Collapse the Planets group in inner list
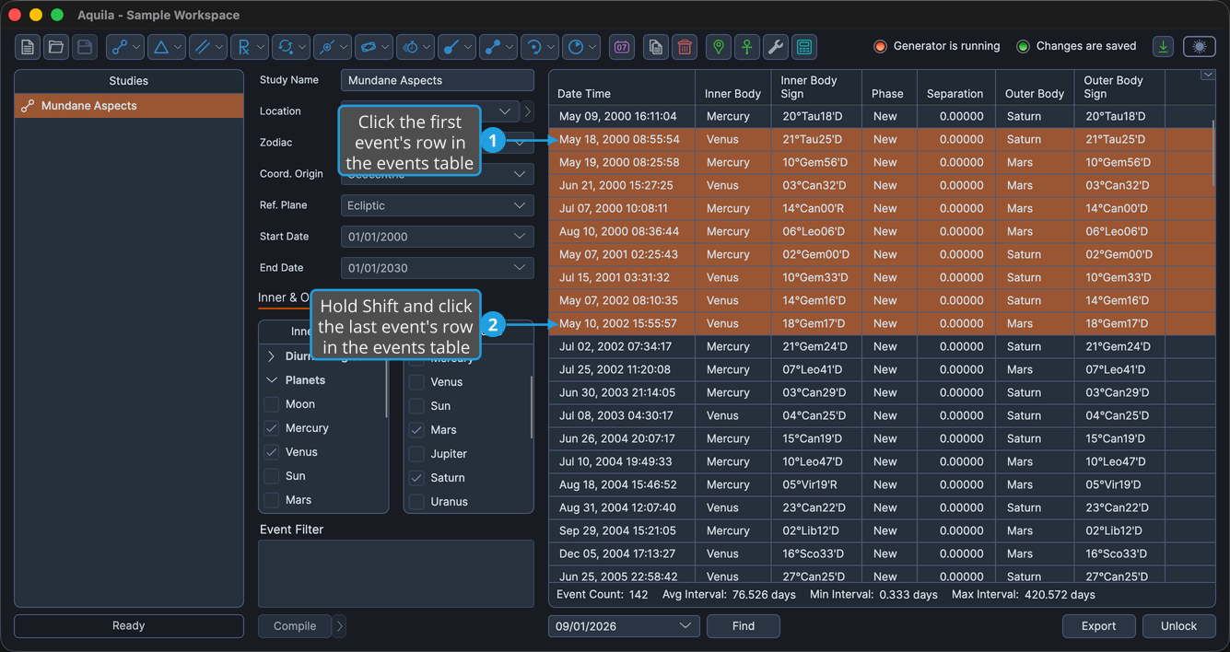This screenshot has width=1230, height=652. click(x=272, y=380)
